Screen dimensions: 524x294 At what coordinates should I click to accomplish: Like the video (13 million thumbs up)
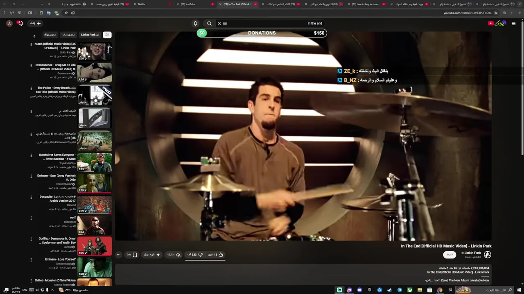[216, 255]
